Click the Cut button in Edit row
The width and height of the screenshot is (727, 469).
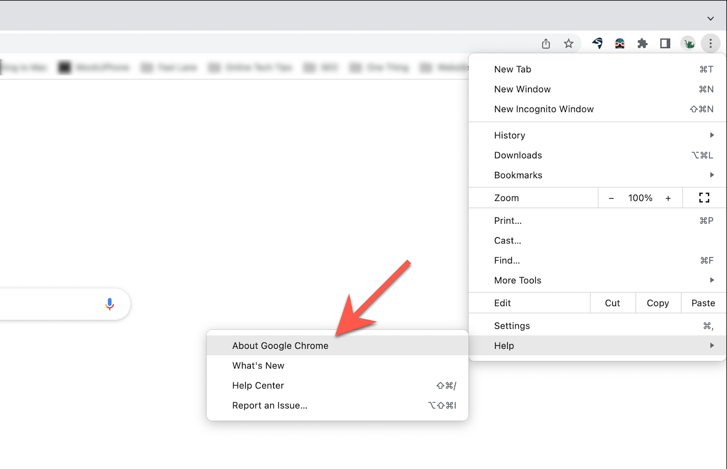(612, 303)
